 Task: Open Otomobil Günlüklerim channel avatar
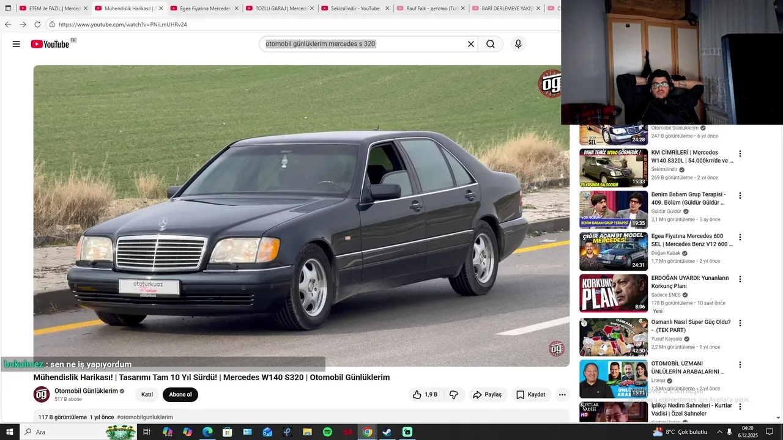(42, 394)
